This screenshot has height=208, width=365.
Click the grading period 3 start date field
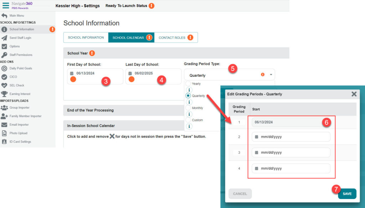coord(291,153)
